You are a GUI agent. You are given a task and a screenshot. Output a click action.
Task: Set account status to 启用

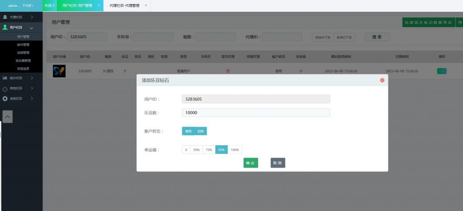click(201, 131)
